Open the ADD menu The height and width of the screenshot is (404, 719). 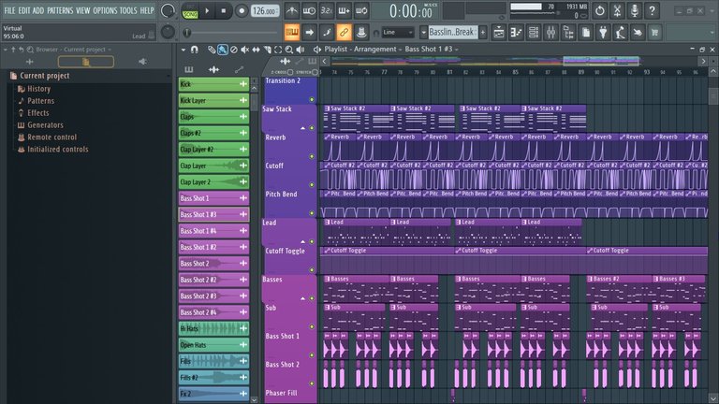click(x=38, y=10)
